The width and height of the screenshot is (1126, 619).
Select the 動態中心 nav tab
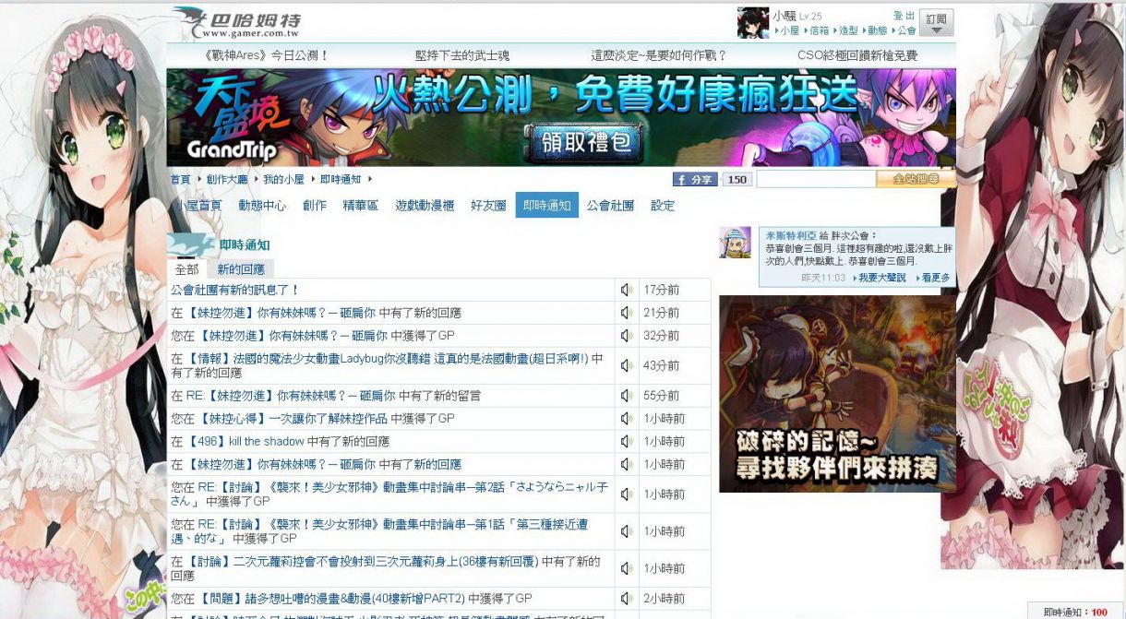point(262,206)
